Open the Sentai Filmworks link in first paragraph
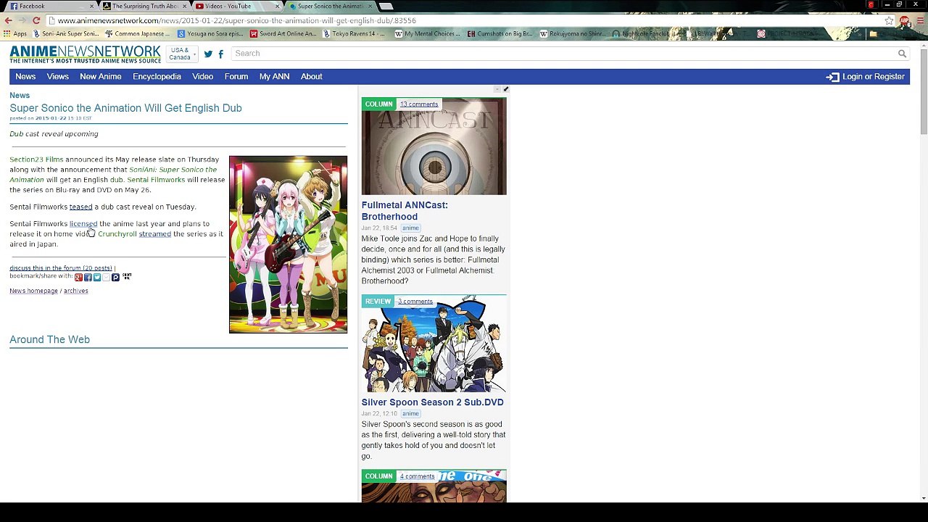The image size is (928, 522). [156, 180]
